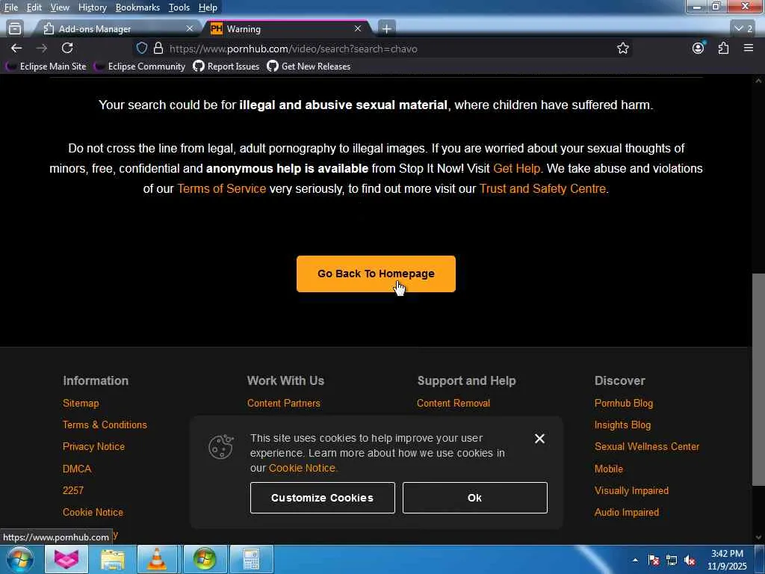Image resolution: width=765 pixels, height=574 pixels.
Task: Click the Go Back To Homepage button
Action: pos(376,274)
